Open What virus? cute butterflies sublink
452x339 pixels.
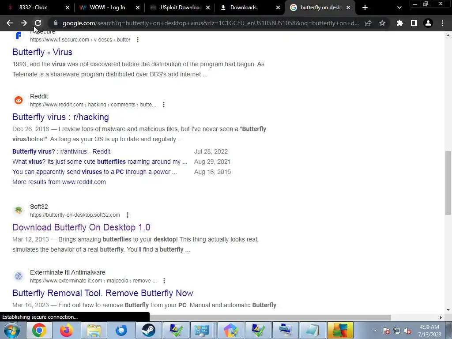click(x=100, y=162)
